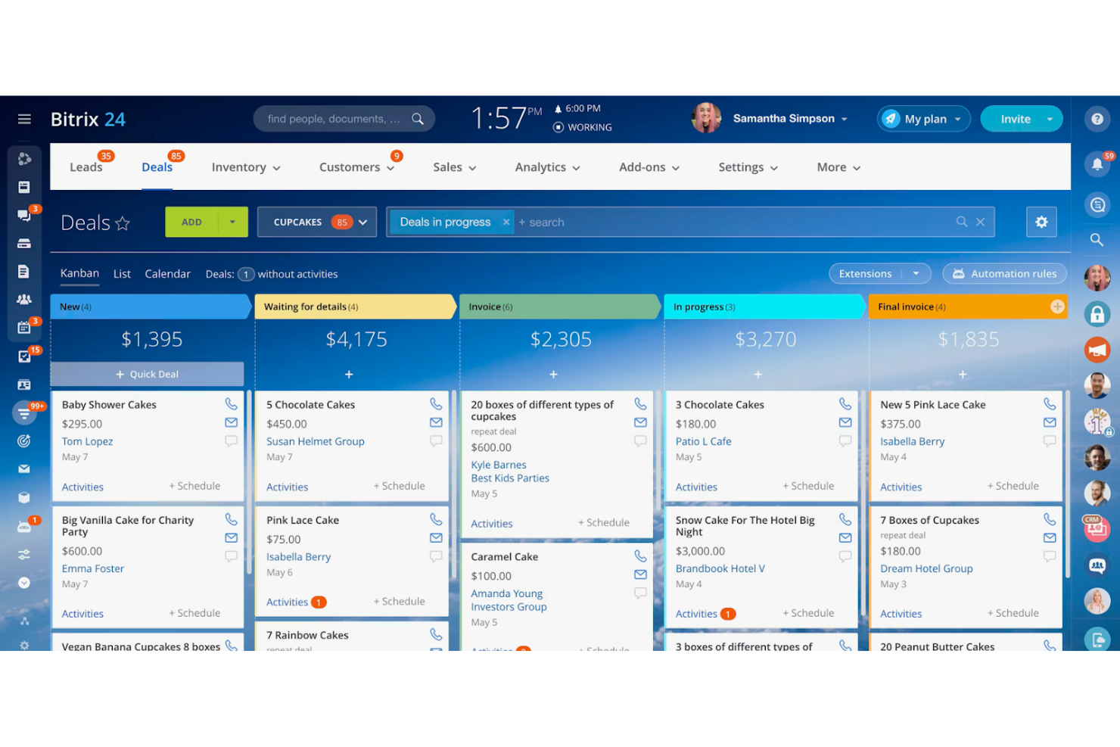Call contact on Pink Lace Cake deal
The height and width of the screenshot is (747, 1120).
coord(436,519)
